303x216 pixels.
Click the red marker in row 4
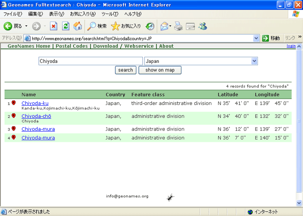14,137
